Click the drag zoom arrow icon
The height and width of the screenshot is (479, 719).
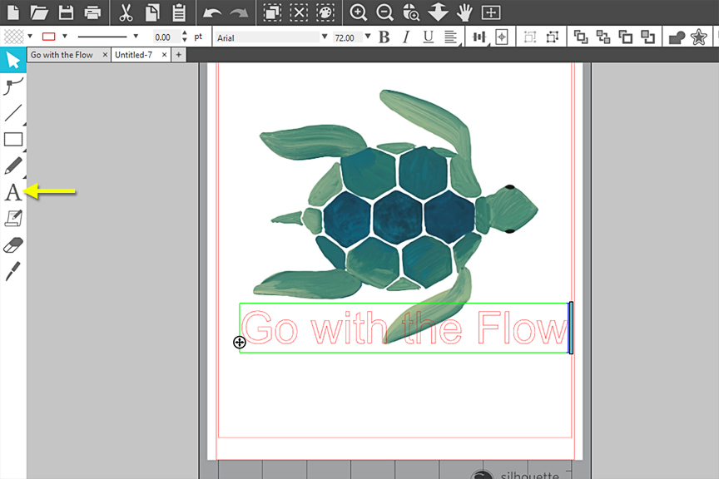pos(438,12)
